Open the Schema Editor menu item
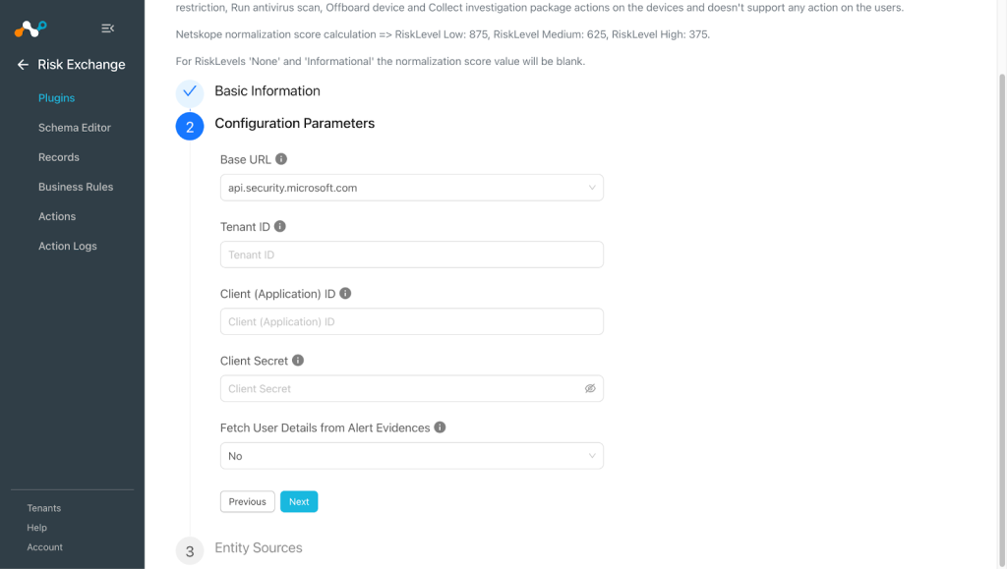 75,128
